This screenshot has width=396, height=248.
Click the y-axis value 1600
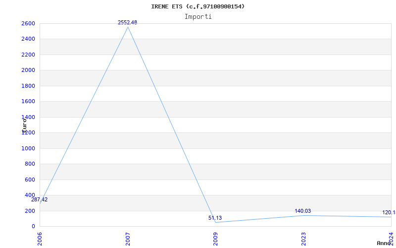[x=28, y=102]
